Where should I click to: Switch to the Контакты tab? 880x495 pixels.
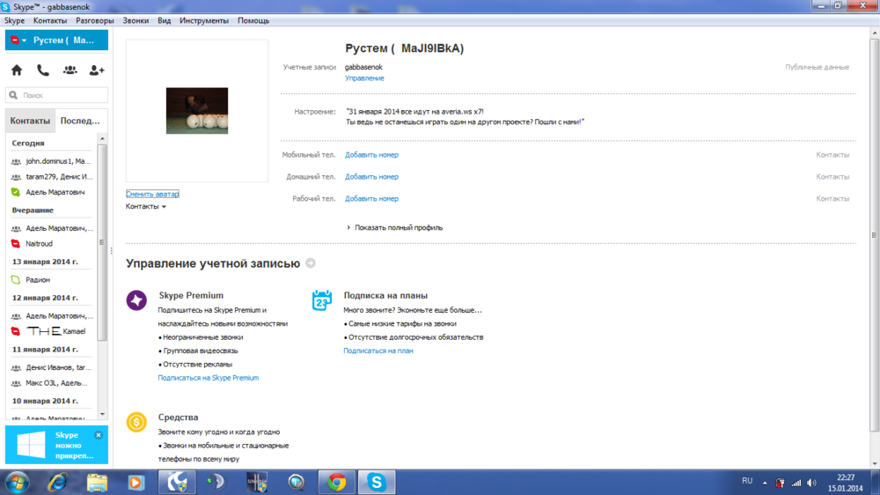coord(30,121)
